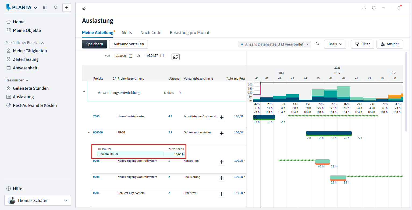
Task: Go to the home breadcrumb icon
Action: [x=84, y=8]
